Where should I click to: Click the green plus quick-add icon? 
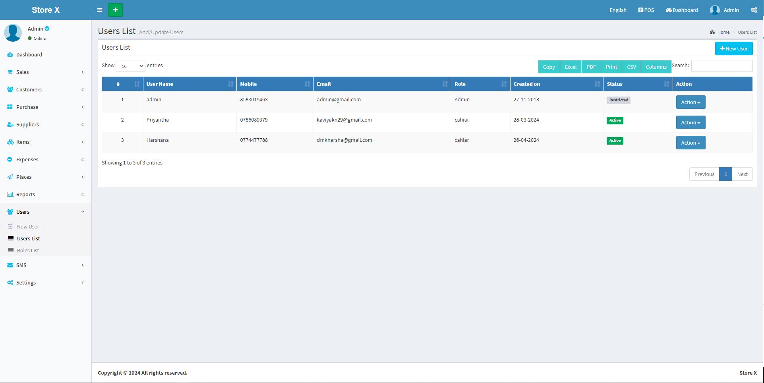tap(115, 10)
